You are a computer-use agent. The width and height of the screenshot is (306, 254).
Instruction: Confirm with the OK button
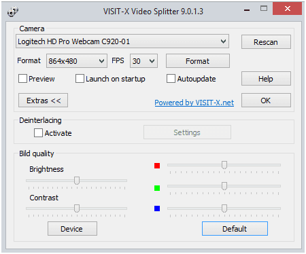(x=266, y=101)
